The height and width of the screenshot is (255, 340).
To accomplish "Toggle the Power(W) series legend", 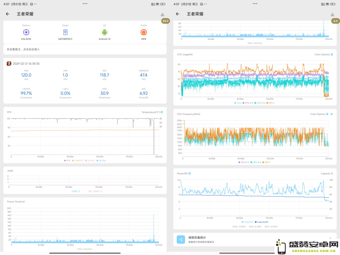I will pyautogui.click(x=247, y=222).
